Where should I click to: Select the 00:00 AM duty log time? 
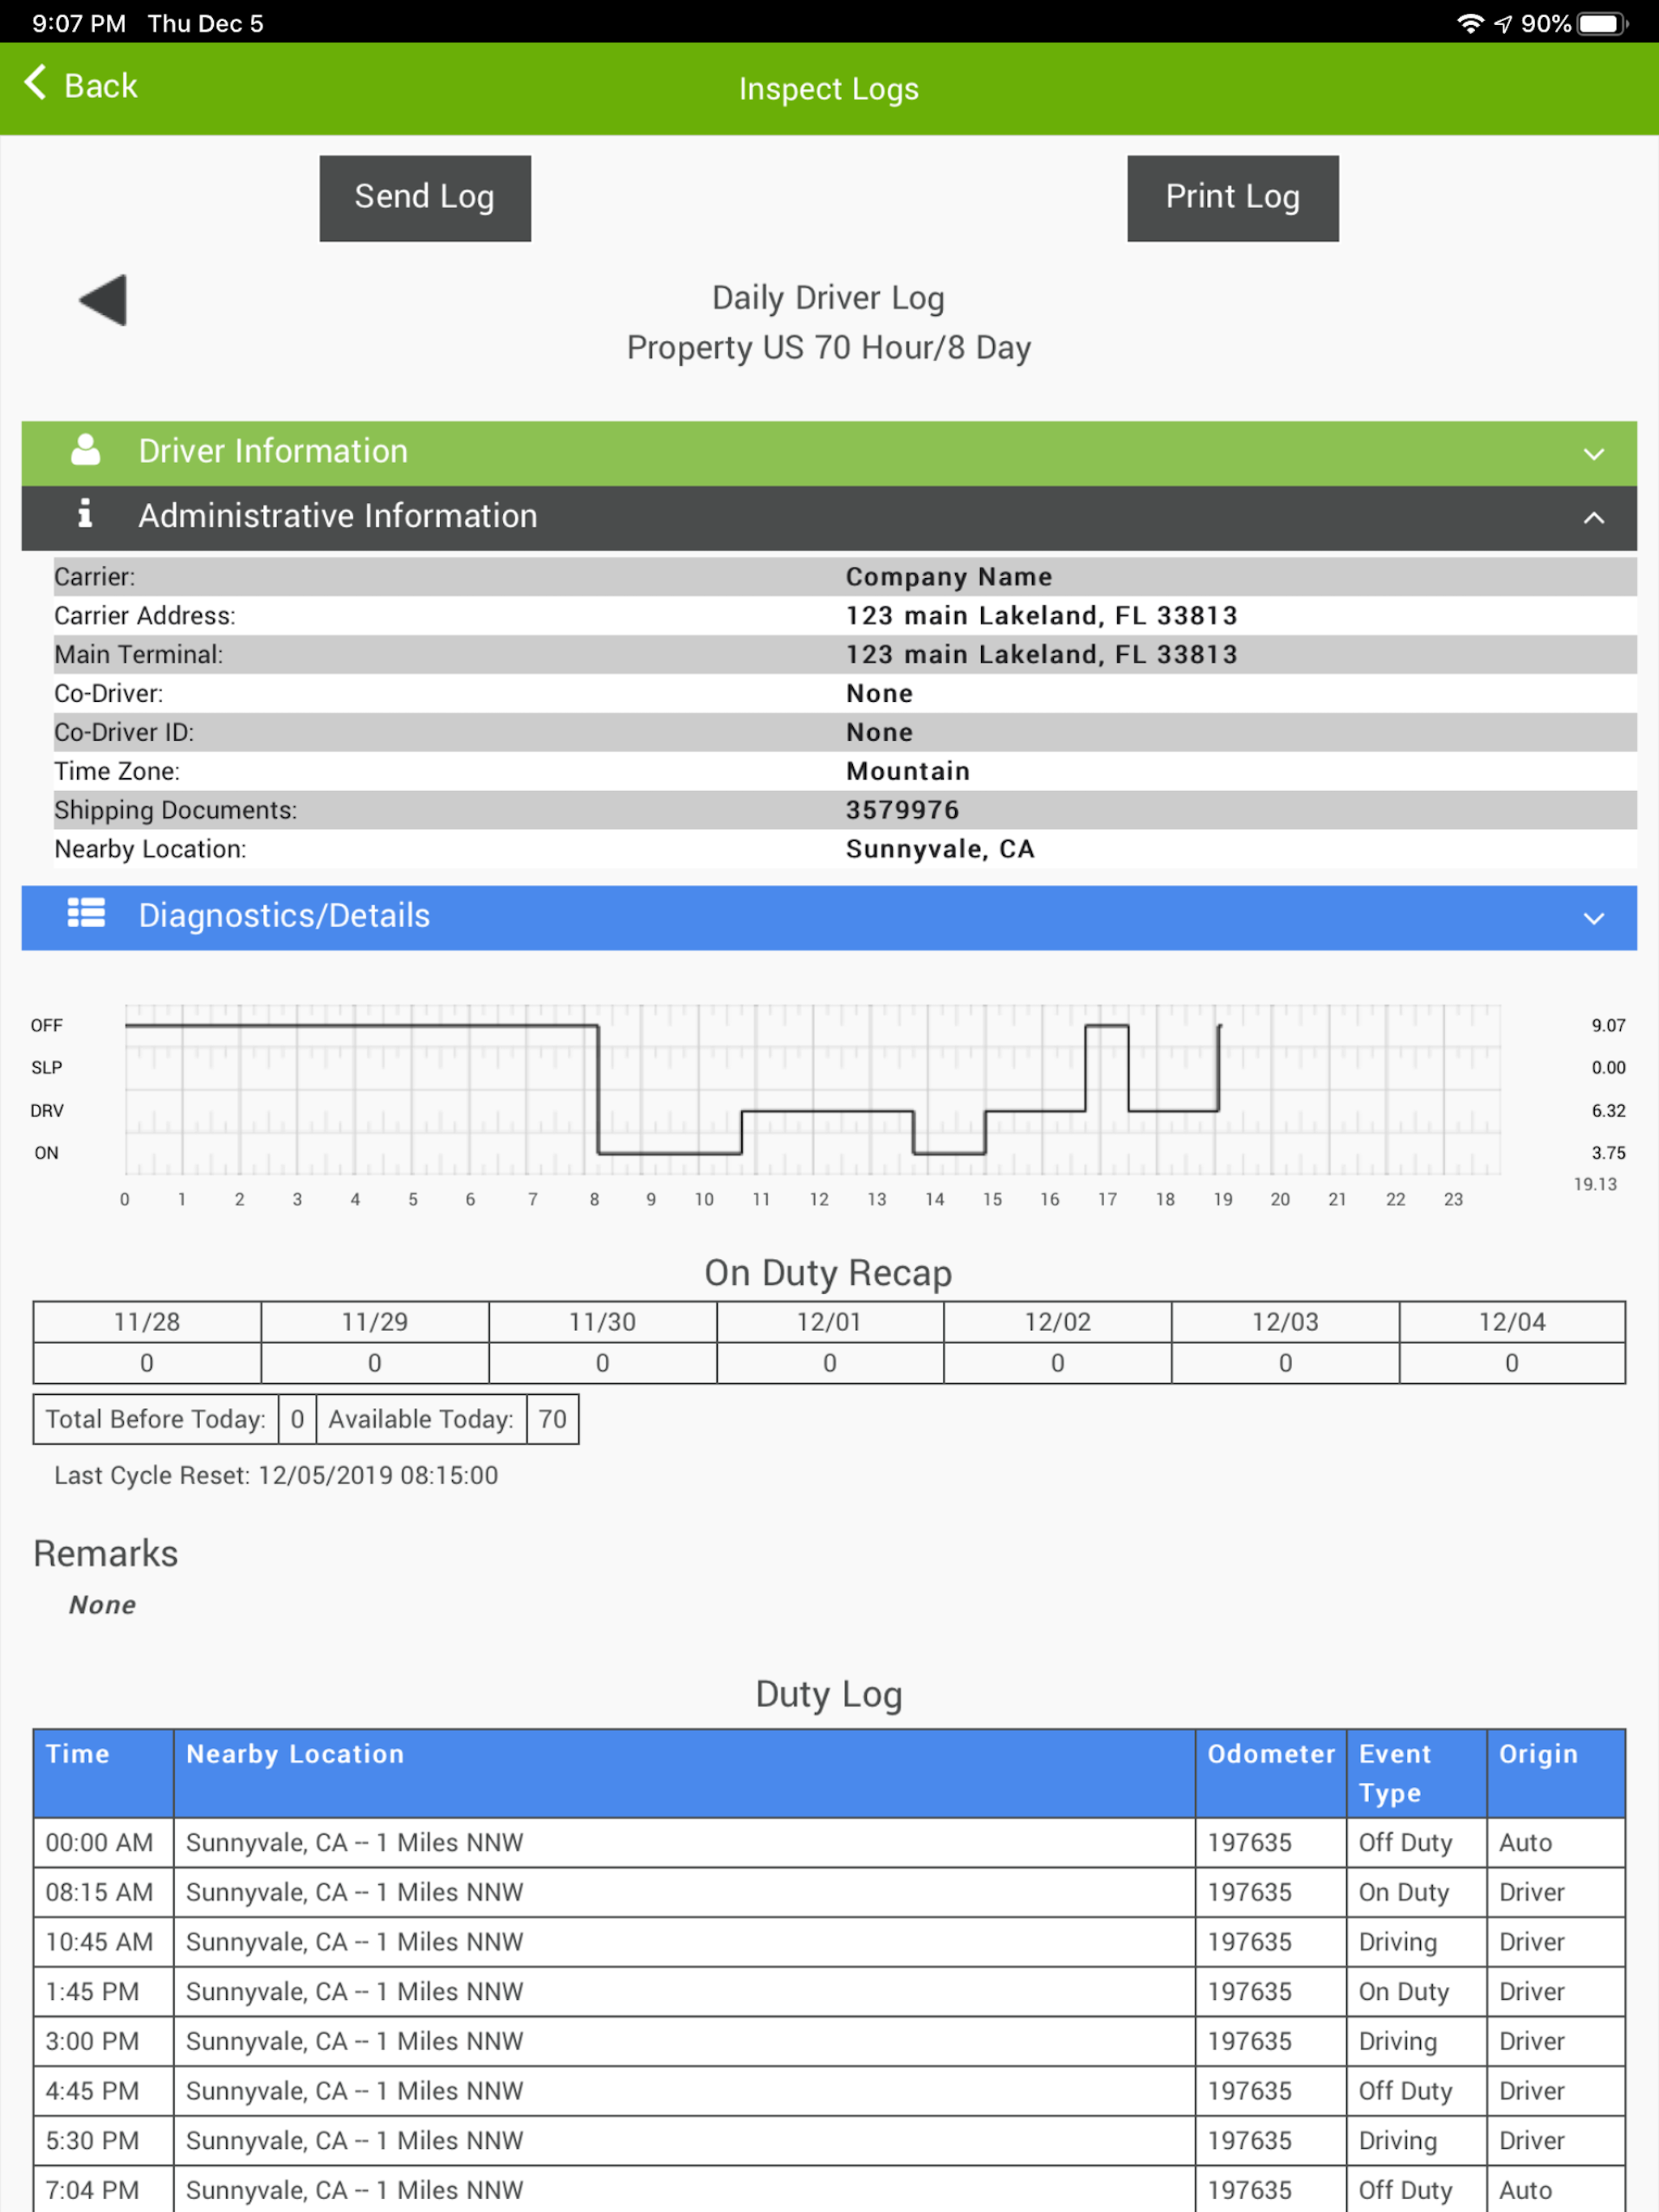point(99,1842)
